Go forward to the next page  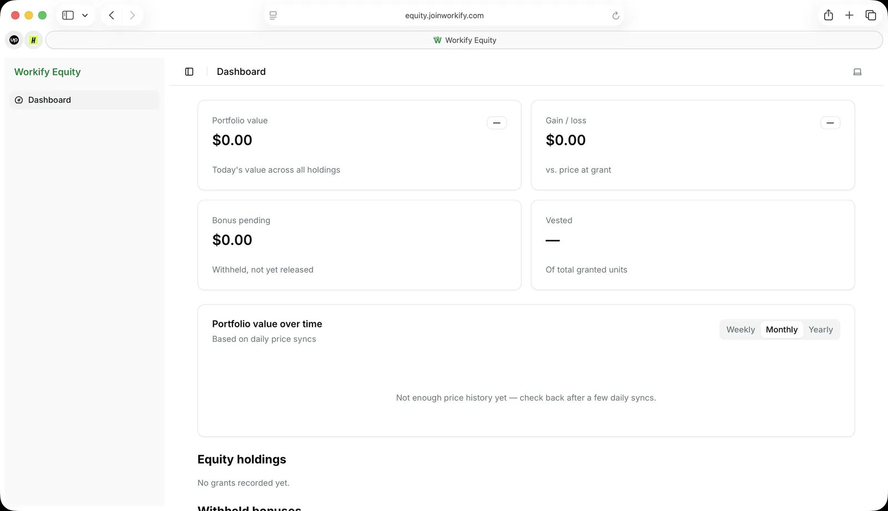point(132,16)
